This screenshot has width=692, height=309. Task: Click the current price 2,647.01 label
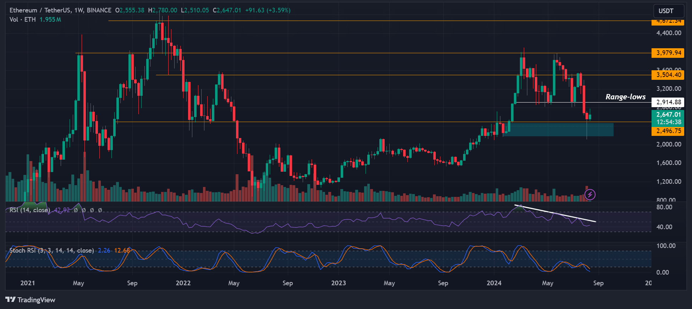(668, 115)
